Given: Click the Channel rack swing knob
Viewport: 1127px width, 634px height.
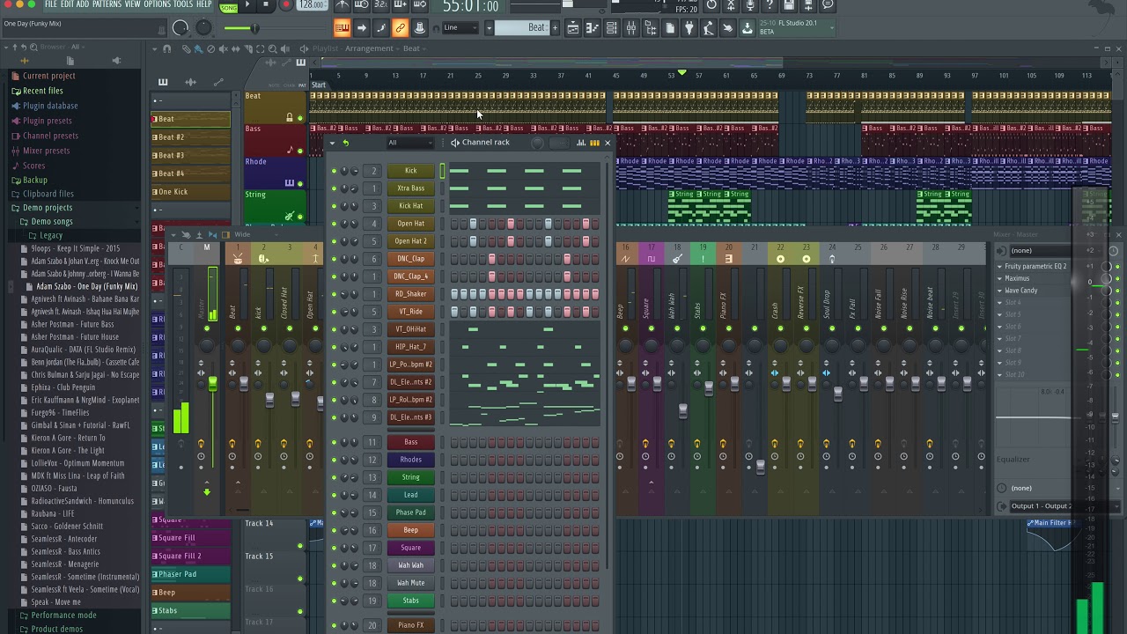Looking at the screenshot, I should (x=537, y=143).
